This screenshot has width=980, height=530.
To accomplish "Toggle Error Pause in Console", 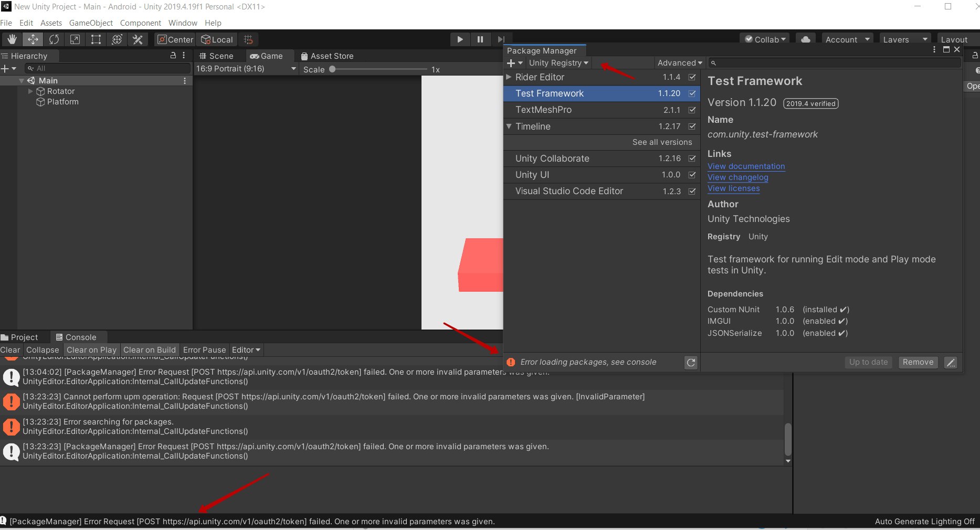I will (204, 350).
